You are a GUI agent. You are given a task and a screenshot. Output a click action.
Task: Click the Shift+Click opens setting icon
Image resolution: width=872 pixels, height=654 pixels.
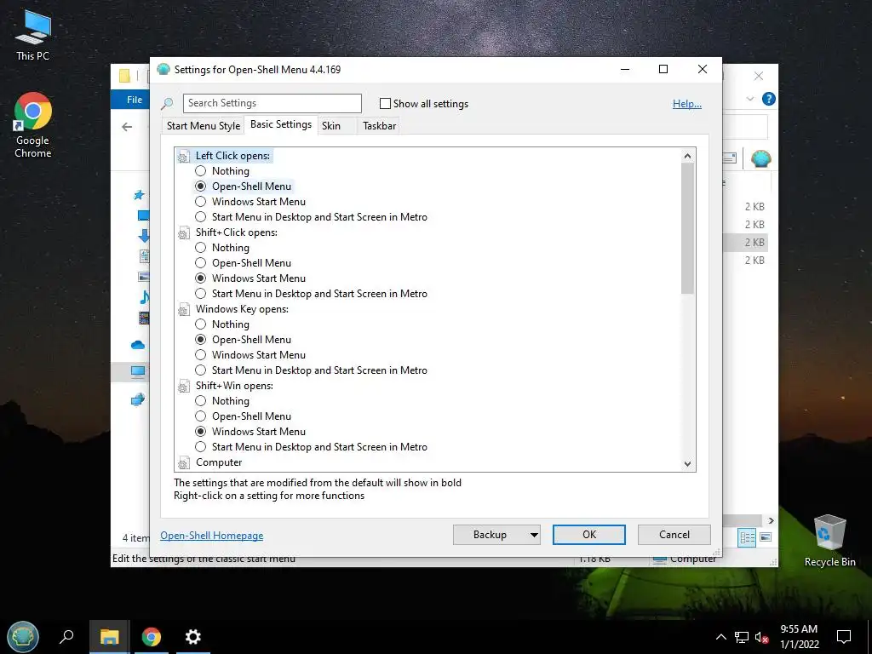184,233
